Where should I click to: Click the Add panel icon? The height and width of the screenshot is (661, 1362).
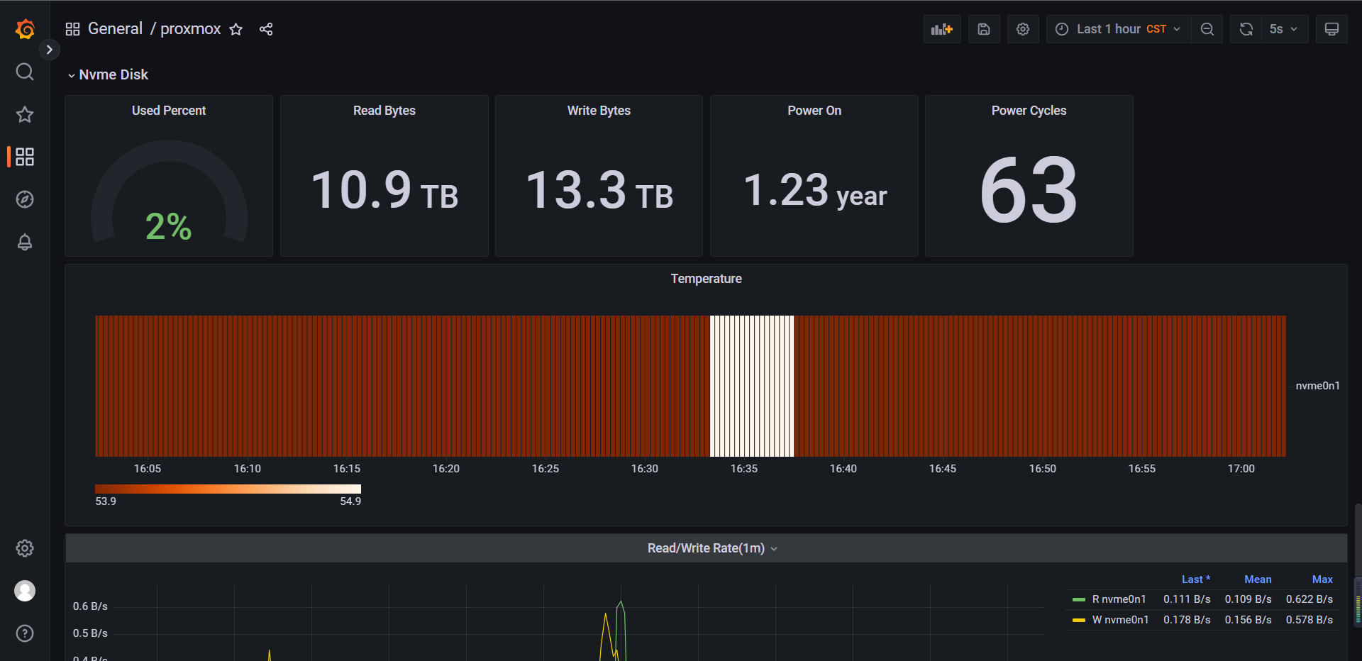941,29
